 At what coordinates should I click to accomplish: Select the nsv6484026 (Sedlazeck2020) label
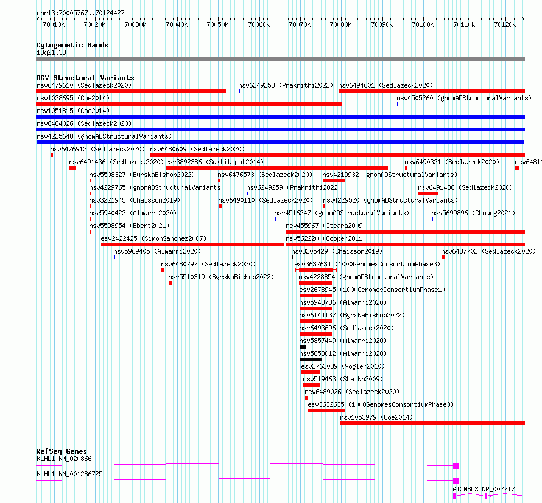84,123
